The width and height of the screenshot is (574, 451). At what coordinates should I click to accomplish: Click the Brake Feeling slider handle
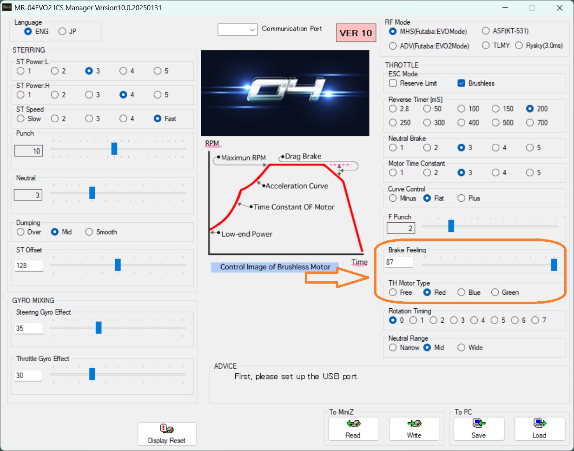click(x=554, y=265)
